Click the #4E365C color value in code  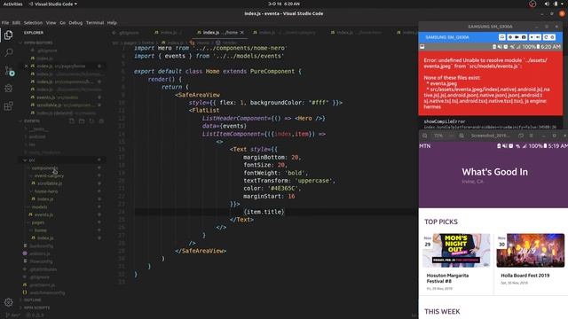pos(283,189)
